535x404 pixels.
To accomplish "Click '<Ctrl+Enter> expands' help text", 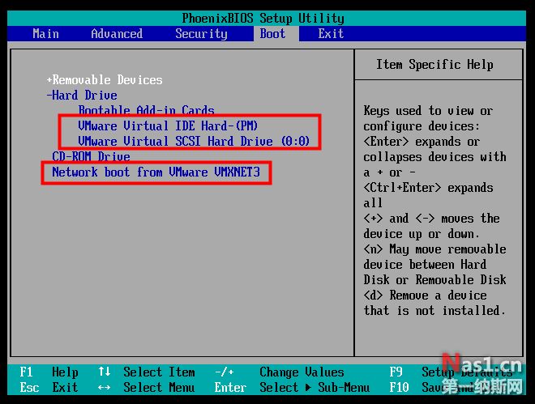I will click(428, 188).
